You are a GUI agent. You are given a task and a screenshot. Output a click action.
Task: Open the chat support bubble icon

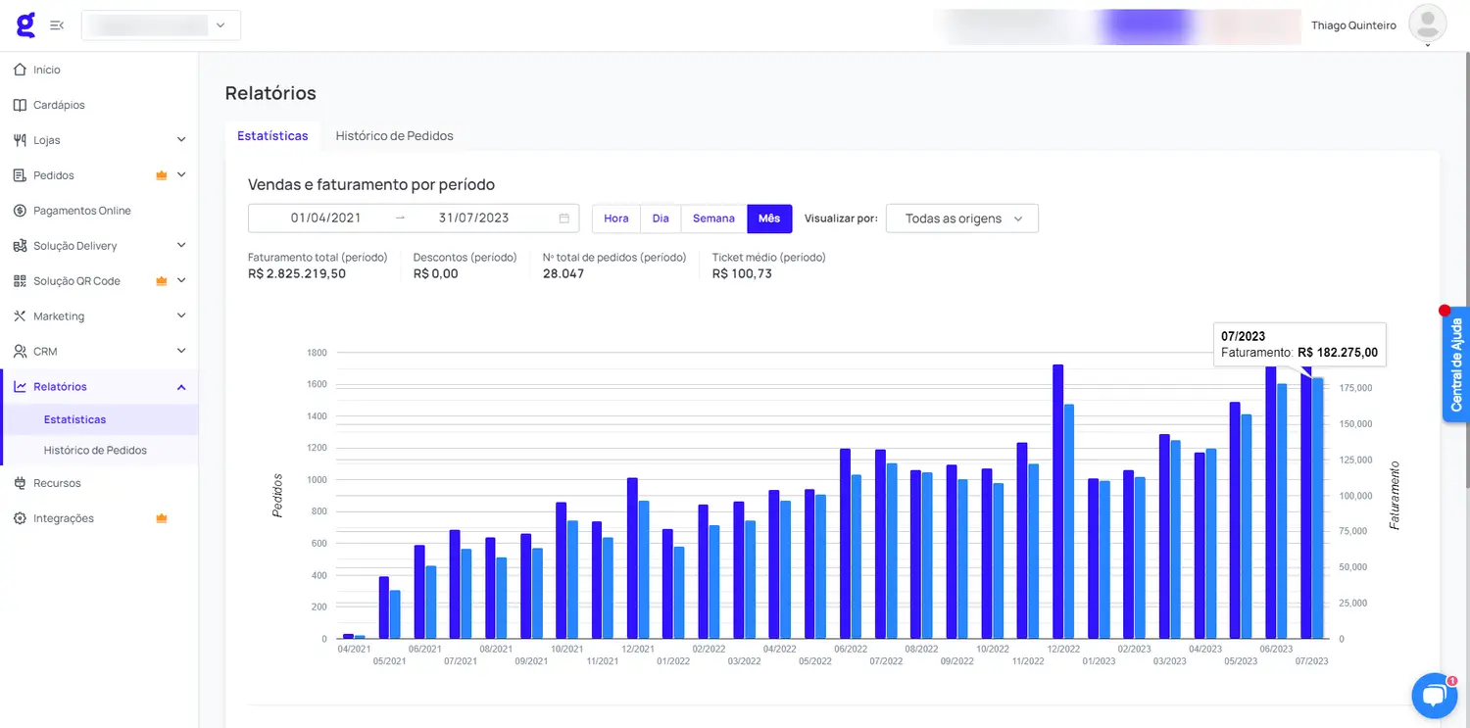click(1434, 695)
